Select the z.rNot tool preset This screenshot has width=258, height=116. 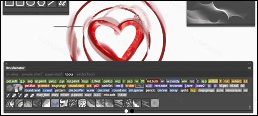[96, 81]
